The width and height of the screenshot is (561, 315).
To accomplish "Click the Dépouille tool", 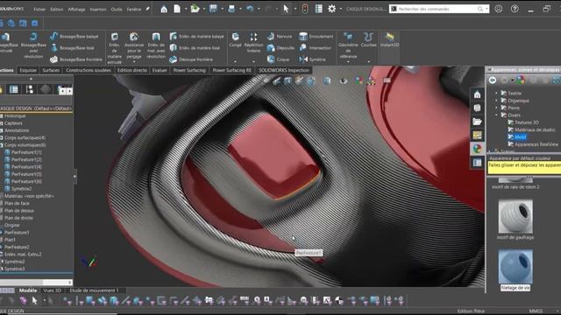I will pos(280,48).
